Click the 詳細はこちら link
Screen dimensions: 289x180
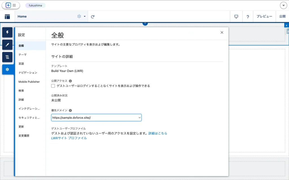pyautogui.click(x=158, y=133)
